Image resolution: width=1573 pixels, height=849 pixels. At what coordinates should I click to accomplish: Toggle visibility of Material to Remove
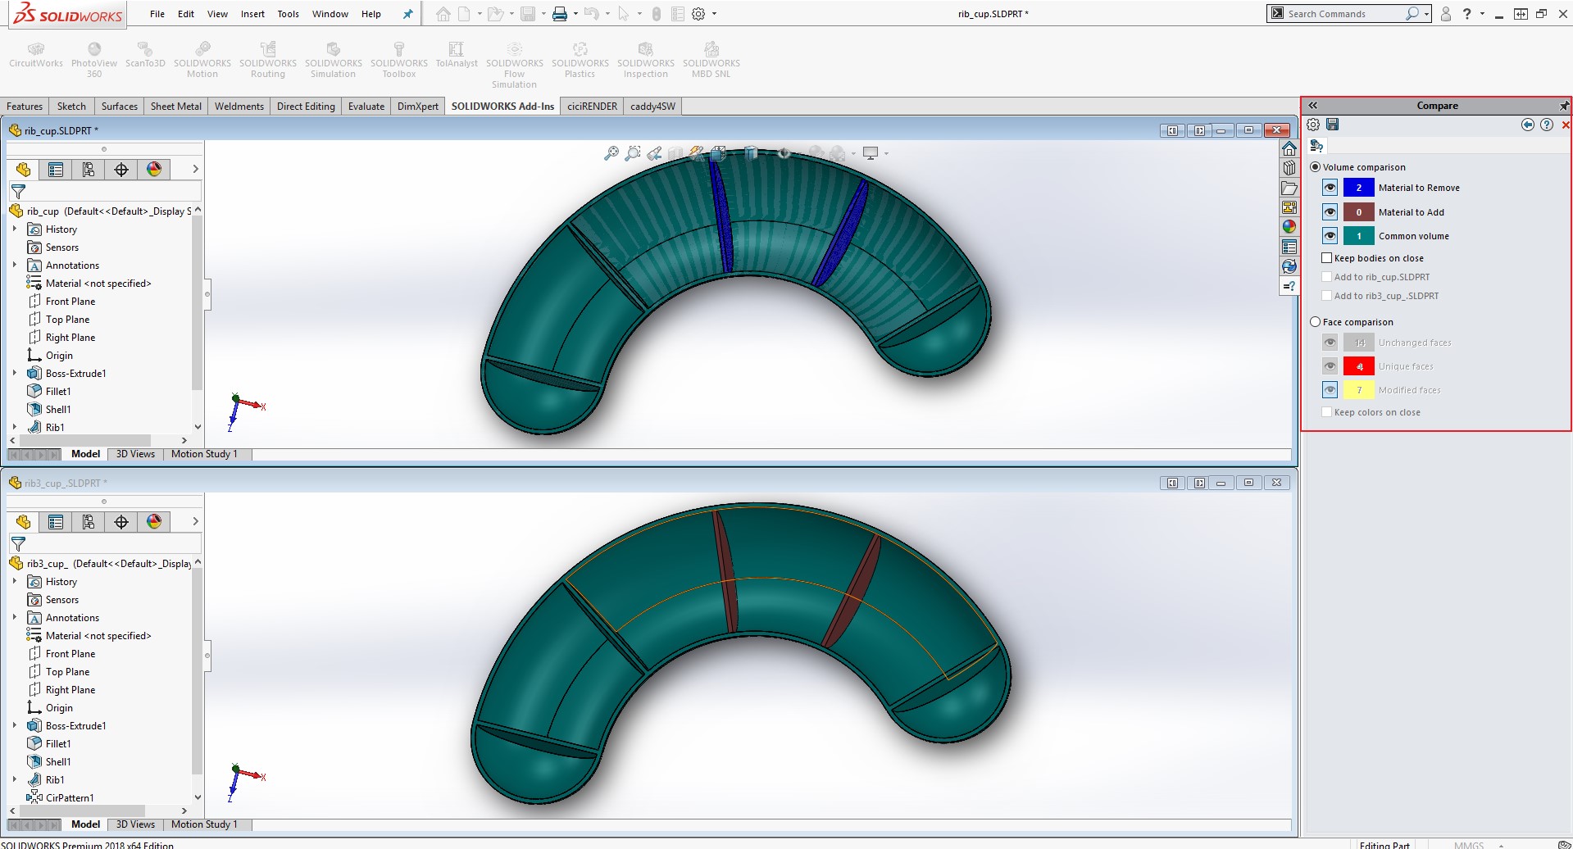coord(1330,188)
